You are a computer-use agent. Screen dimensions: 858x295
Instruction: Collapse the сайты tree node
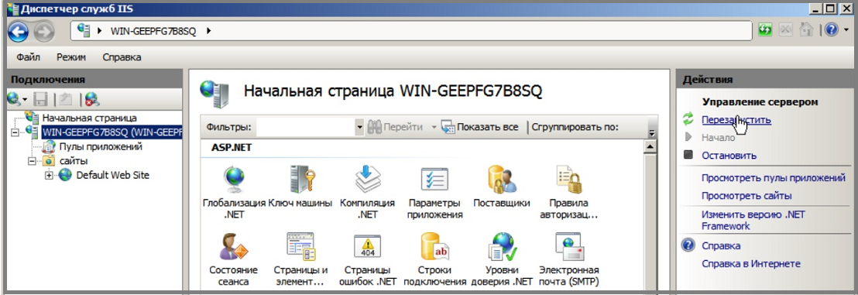pyautogui.click(x=31, y=161)
